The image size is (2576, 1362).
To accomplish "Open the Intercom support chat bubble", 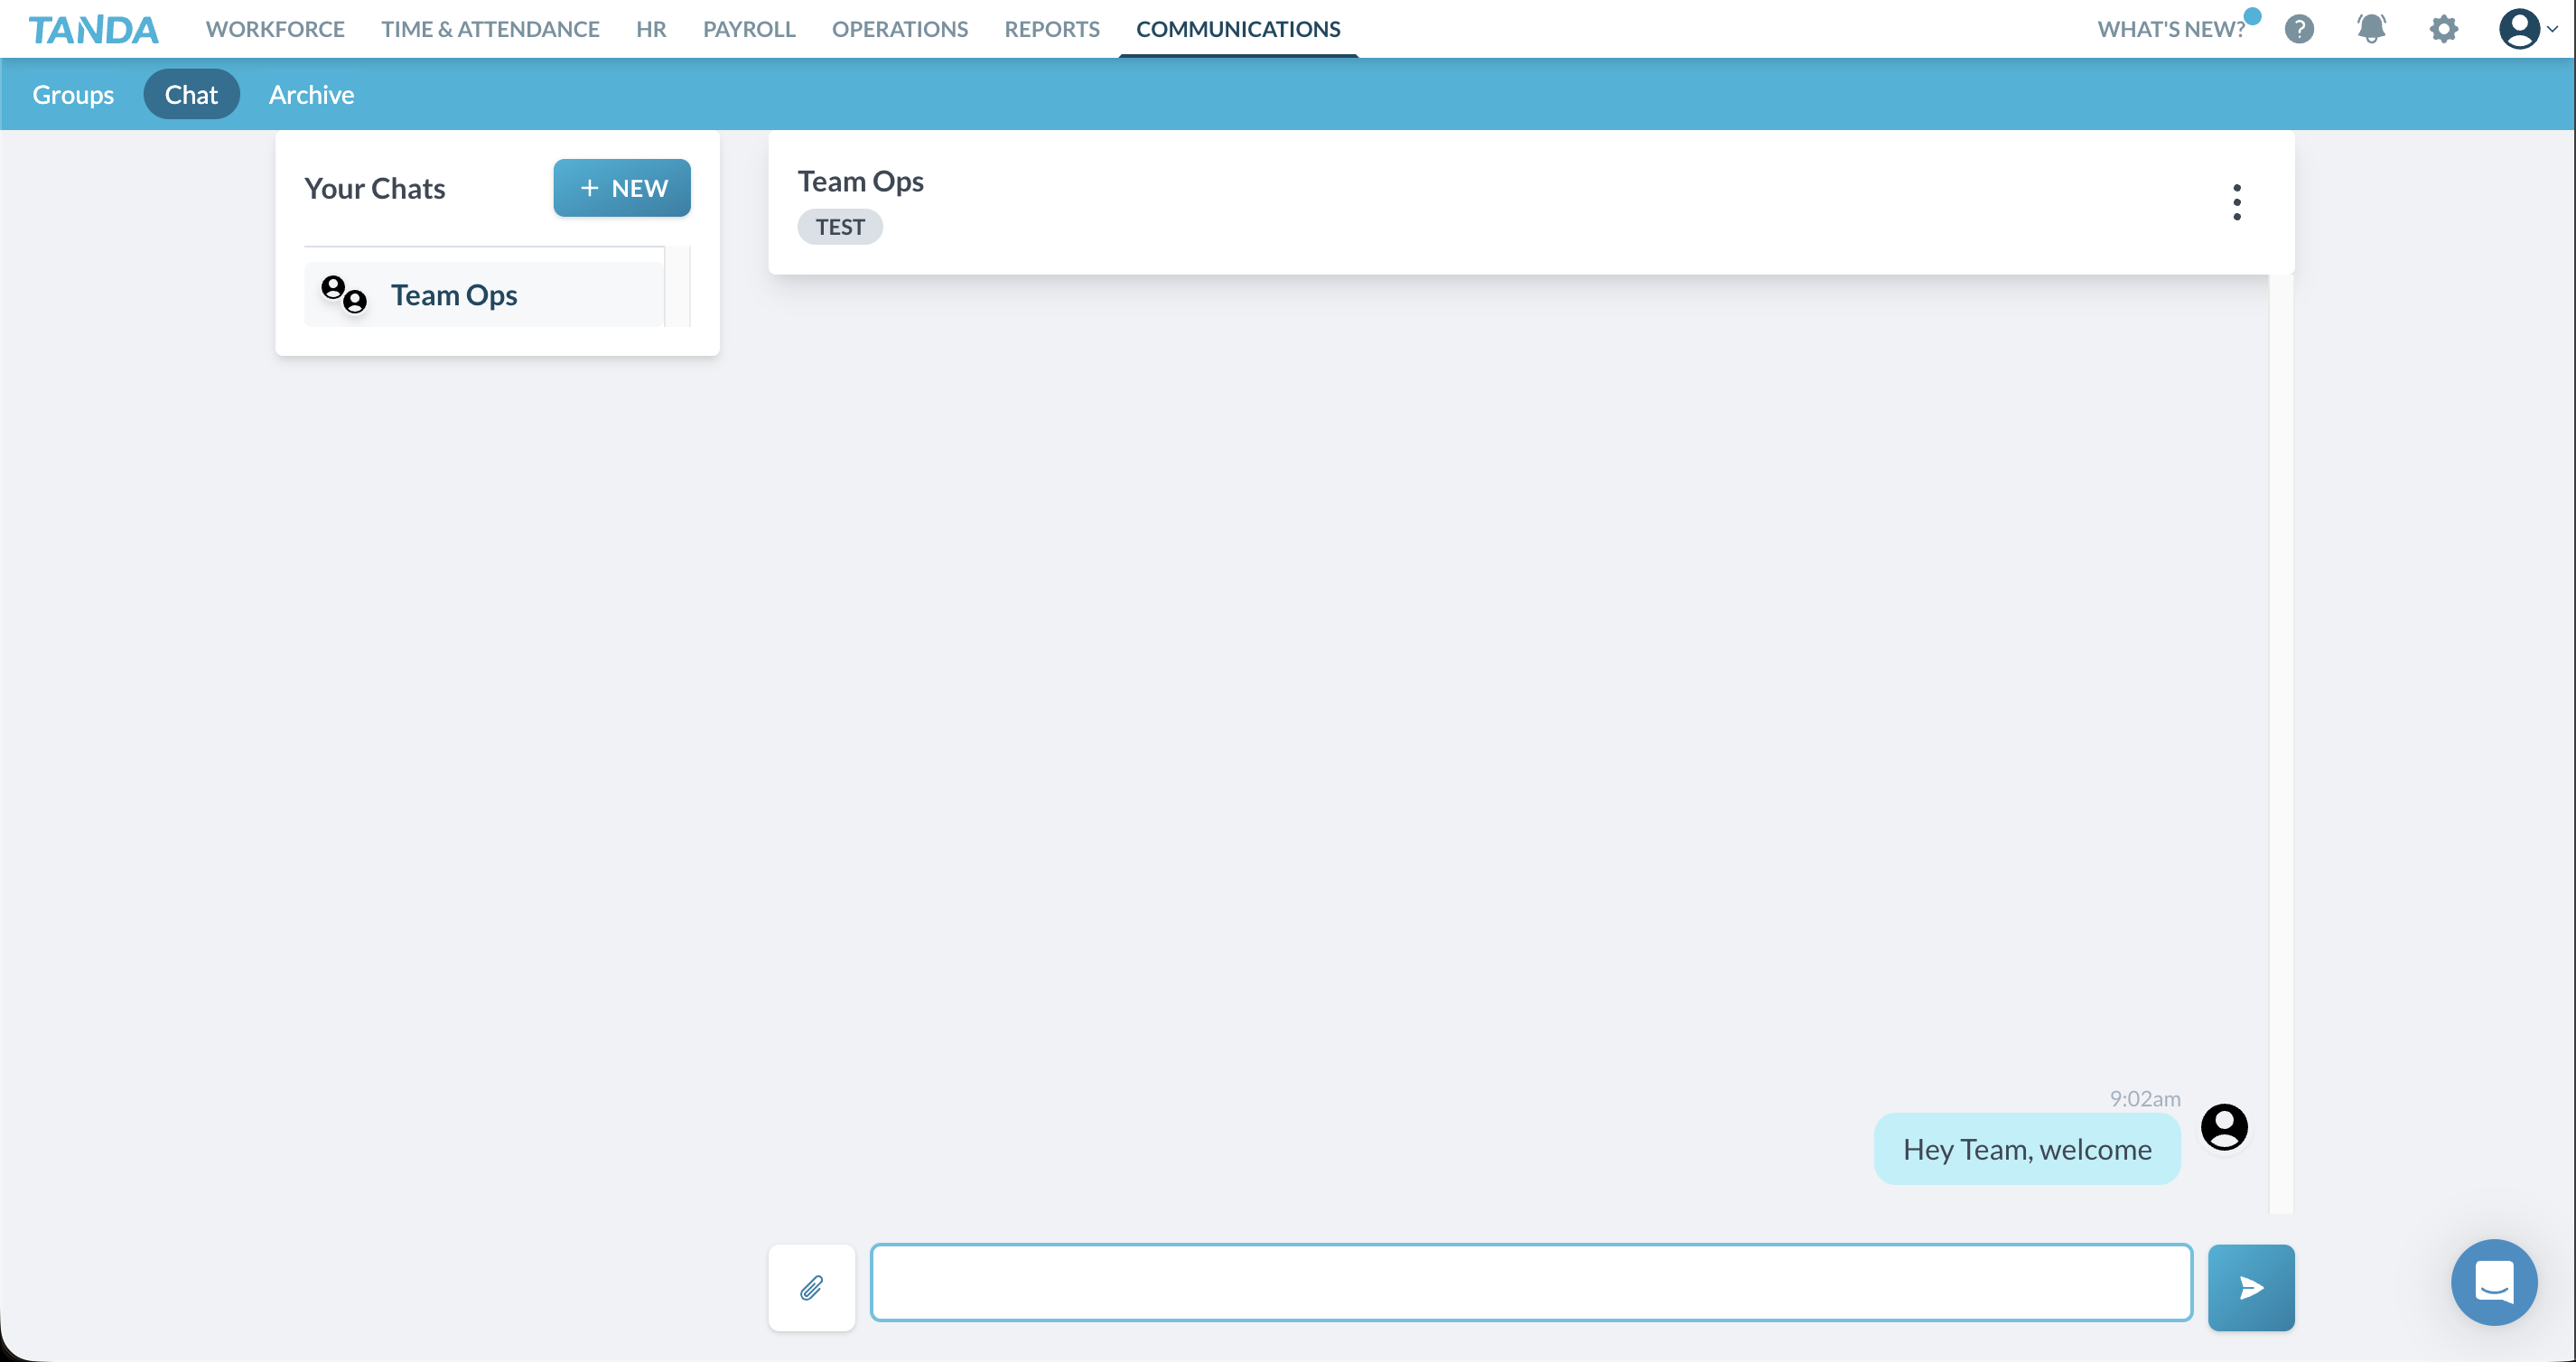I will pyautogui.click(x=2494, y=1283).
